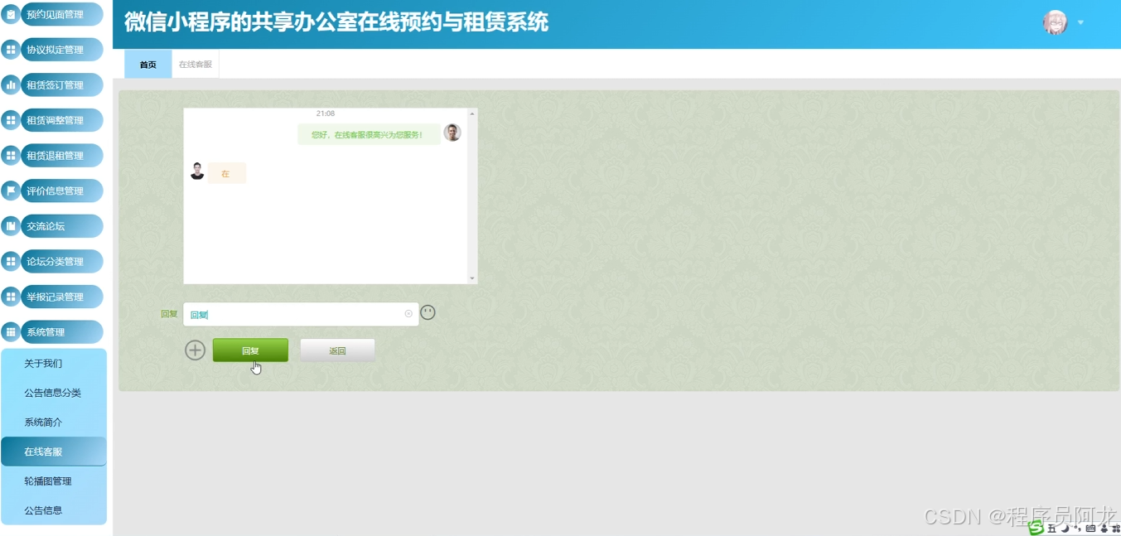Click the Sogou input method tray icon

click(x=1036, y=528)
